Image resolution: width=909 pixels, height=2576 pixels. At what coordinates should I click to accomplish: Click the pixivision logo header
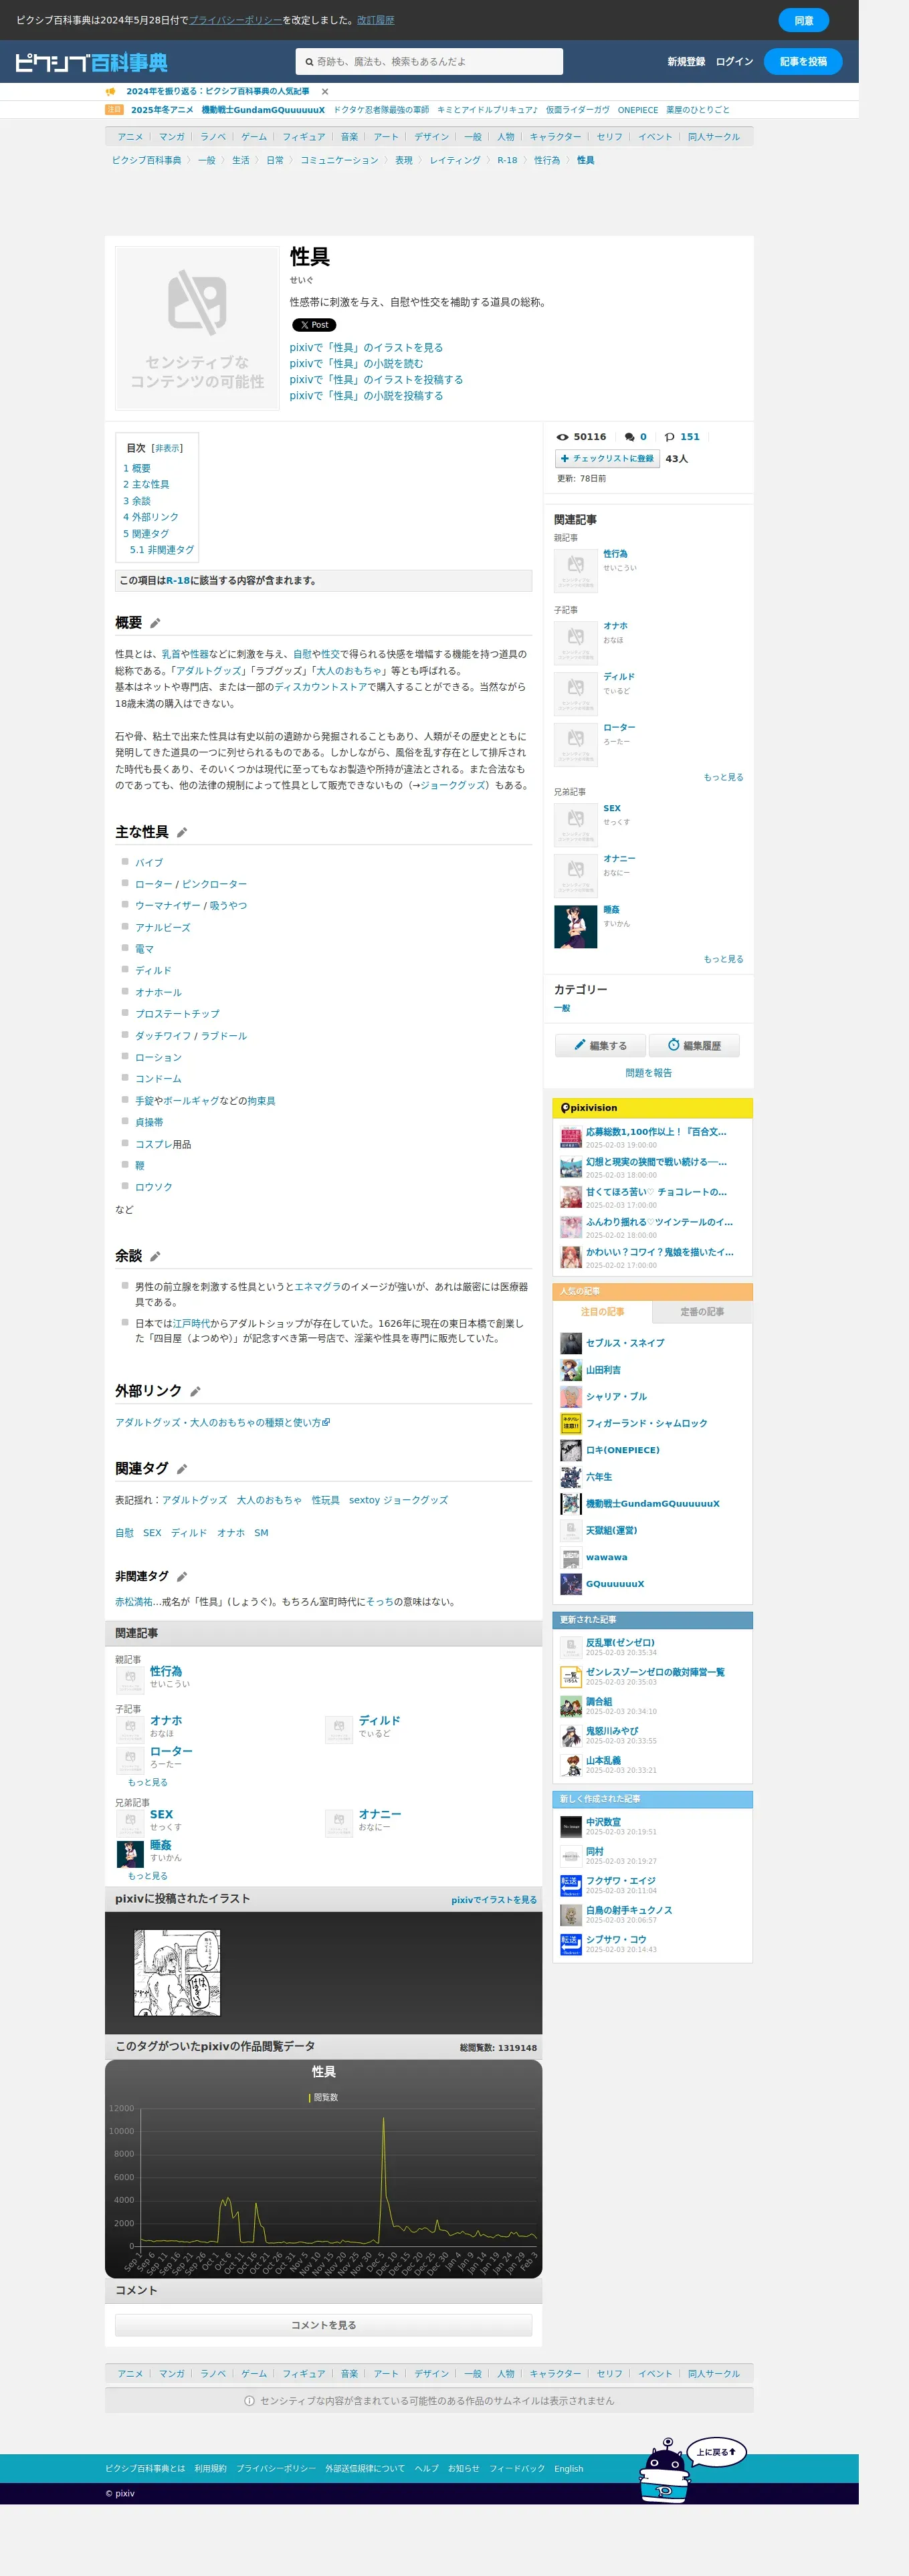pyautogui.click(x=589, y=1108)
